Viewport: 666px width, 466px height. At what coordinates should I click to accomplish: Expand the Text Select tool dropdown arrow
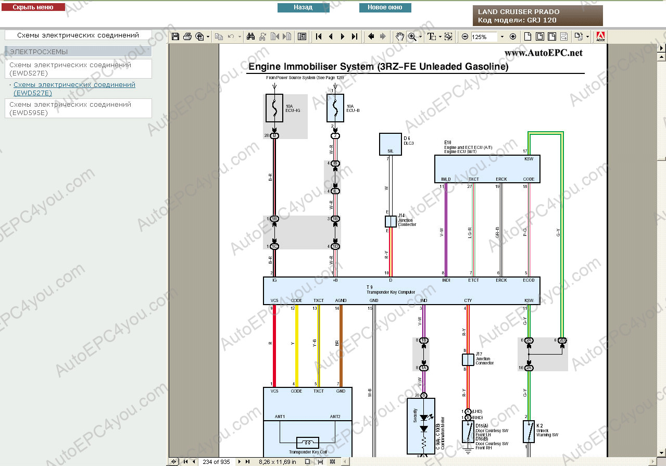point(440,36)
